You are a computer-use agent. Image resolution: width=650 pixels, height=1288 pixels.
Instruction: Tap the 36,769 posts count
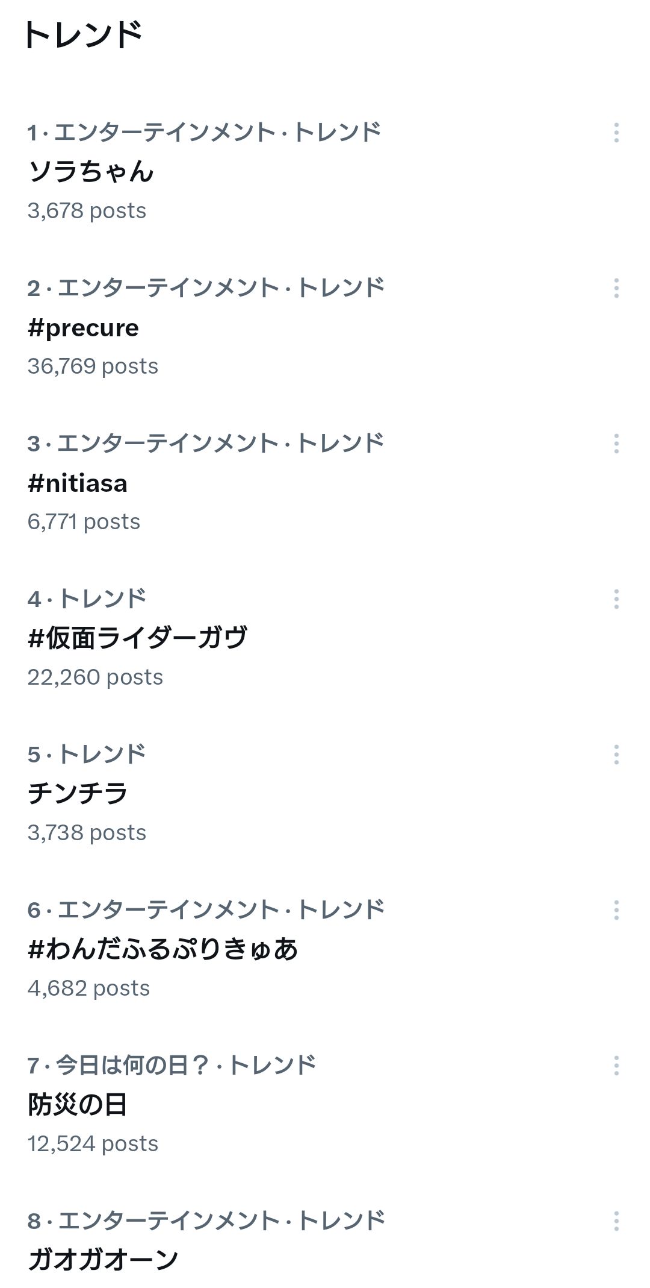[x=93, y=366]
